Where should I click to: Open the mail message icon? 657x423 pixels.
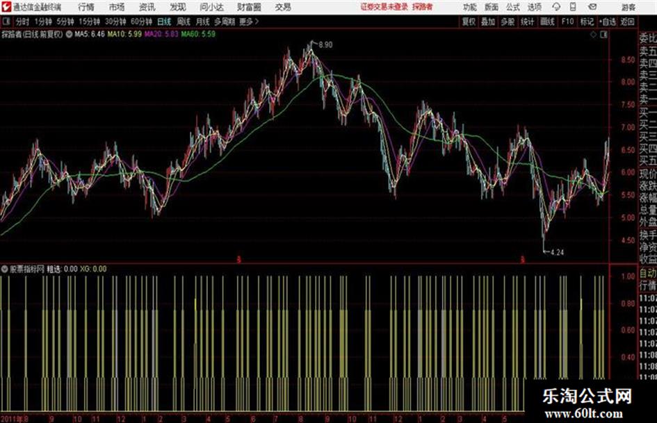click(592, 7)
